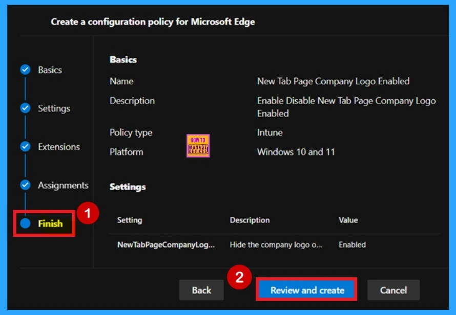Select the Value column header
The width and height of the screenshot is (456, 315).
point(348,220)
